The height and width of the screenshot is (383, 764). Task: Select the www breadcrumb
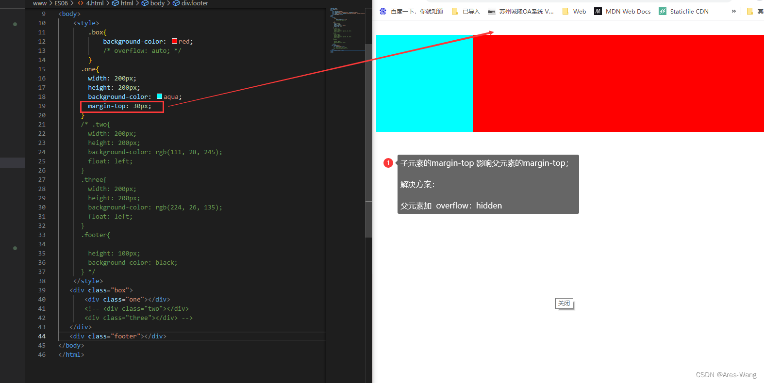(40, 3)
